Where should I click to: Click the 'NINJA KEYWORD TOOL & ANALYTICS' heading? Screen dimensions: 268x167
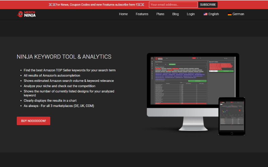click(64, 57)
